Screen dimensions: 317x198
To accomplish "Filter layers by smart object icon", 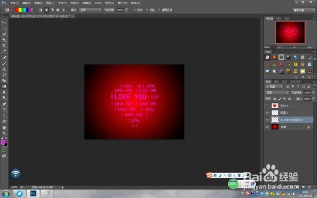I will pos(309,86).
